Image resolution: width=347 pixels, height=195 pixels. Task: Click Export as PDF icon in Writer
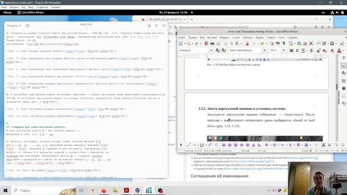(x=206, y=43)
